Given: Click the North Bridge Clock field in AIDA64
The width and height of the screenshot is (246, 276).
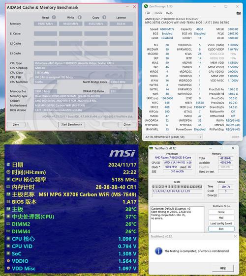Looking at the screenshot, I should pos(121,82).
